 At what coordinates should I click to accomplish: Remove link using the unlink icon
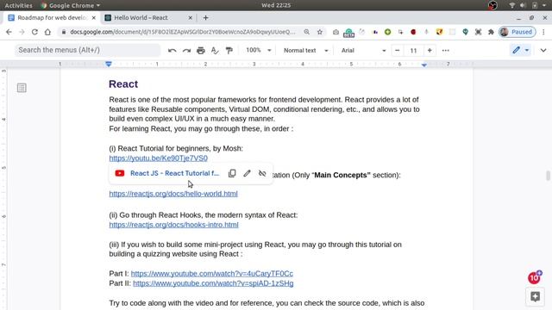262,173
